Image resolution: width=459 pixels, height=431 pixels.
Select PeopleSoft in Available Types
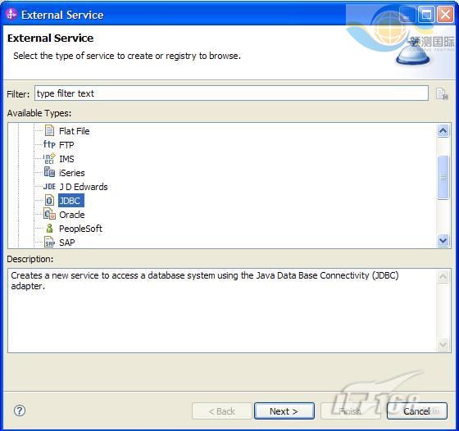pyautogui.click(x=80, y=229)
